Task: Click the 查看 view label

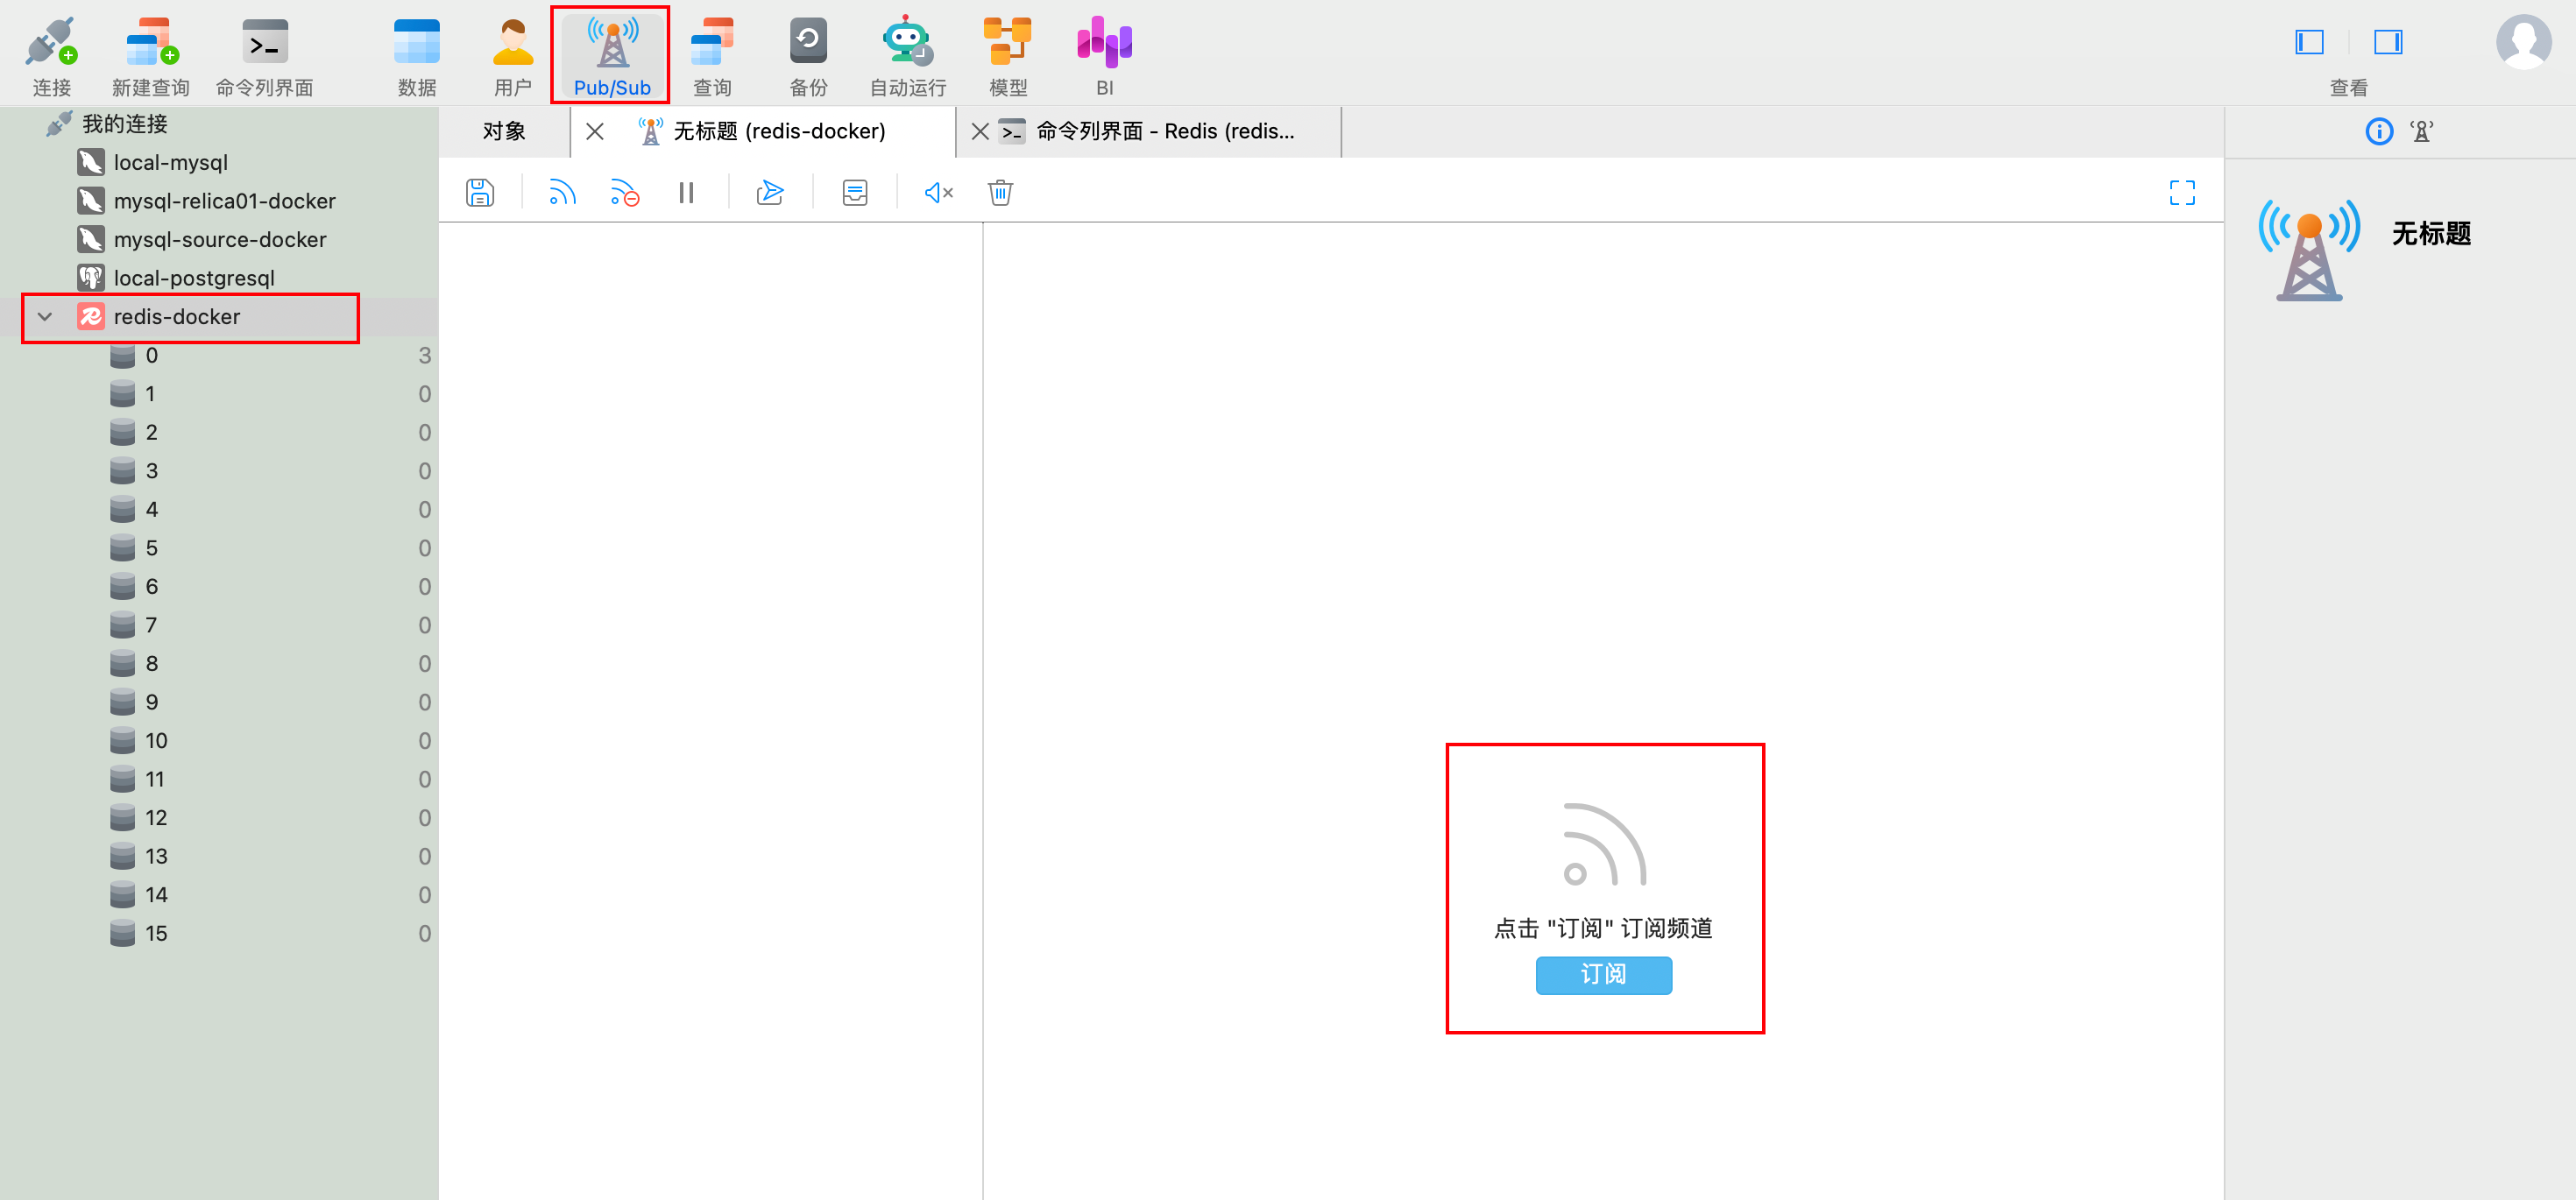Action: click(x=2348, y=88)
